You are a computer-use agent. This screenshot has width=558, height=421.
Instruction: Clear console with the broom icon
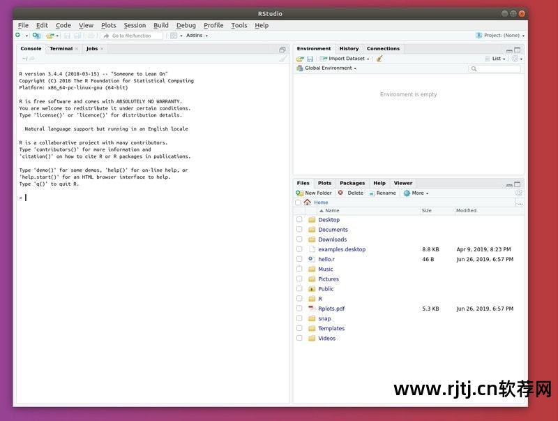tap(282, 59)
